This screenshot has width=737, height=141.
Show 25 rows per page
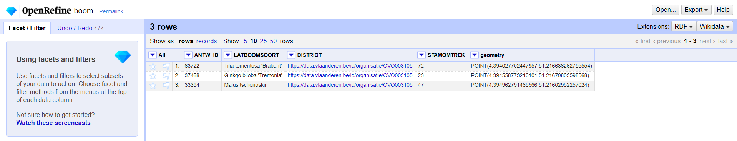click(263, 41)
